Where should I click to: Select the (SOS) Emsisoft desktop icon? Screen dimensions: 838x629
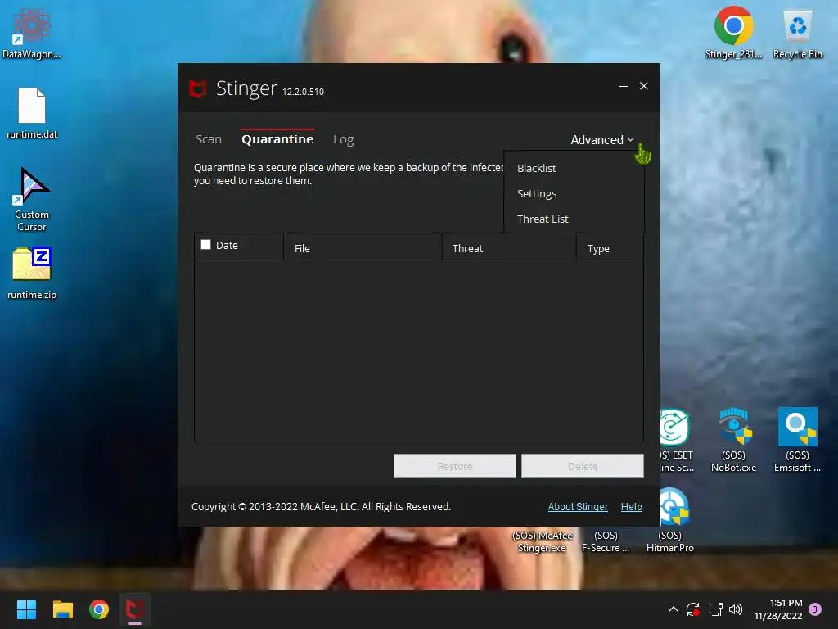click(797, 440)
